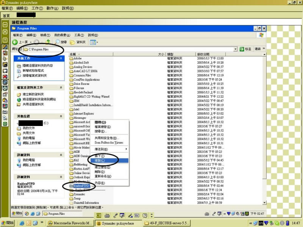Viewport: 303px width, 227px height.
Task: Choose 剪下(T) from the context menu
Action: pyautogui.click(x=109, y=156)
